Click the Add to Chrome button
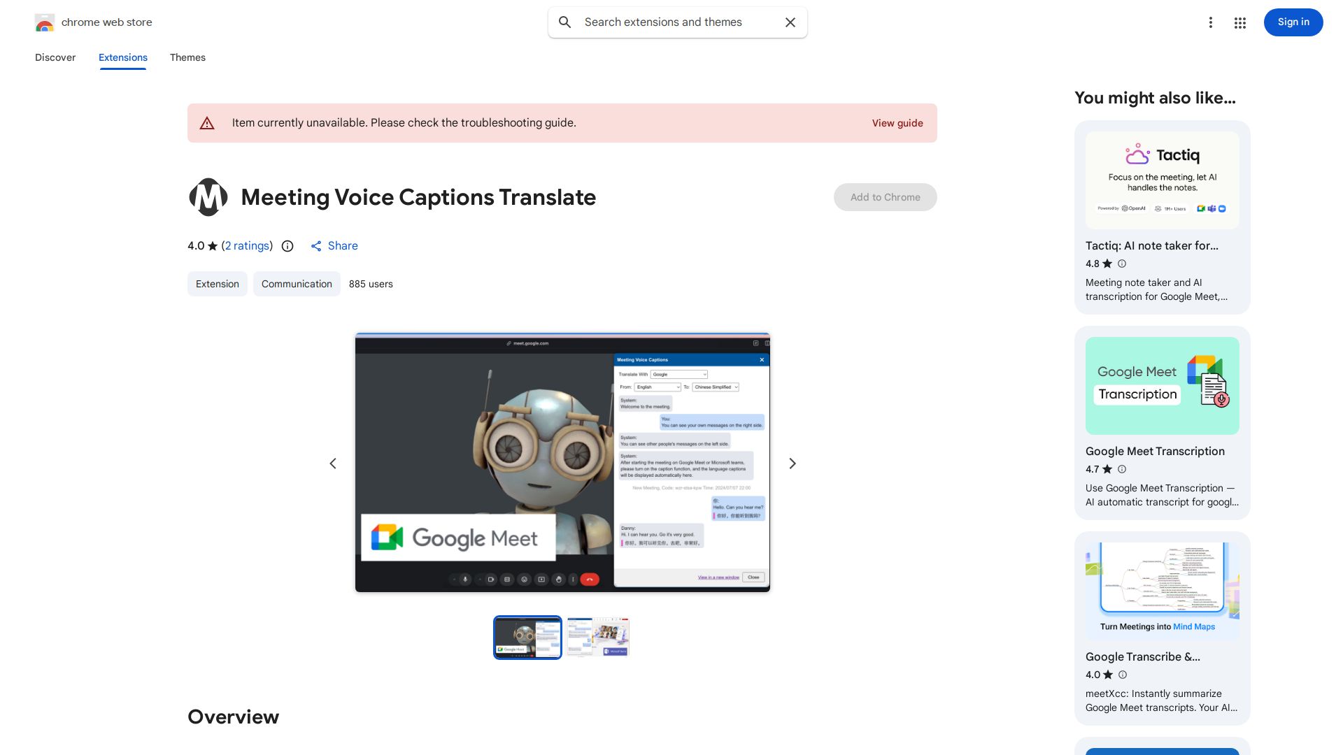 (x=885, y=197)
